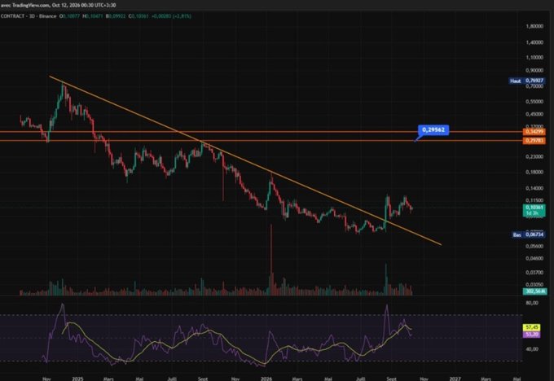Click the 0,11500 price scale value

(x=534, y=200)
